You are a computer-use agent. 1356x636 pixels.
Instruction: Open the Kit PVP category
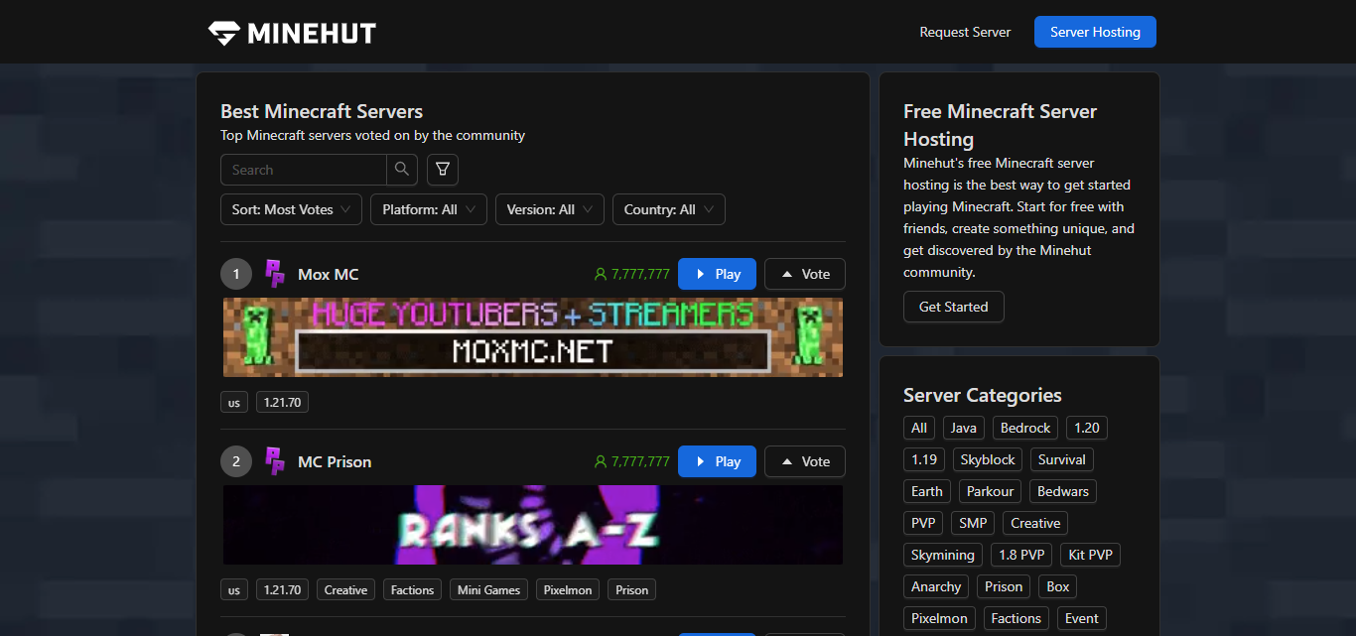point(1090,555)
